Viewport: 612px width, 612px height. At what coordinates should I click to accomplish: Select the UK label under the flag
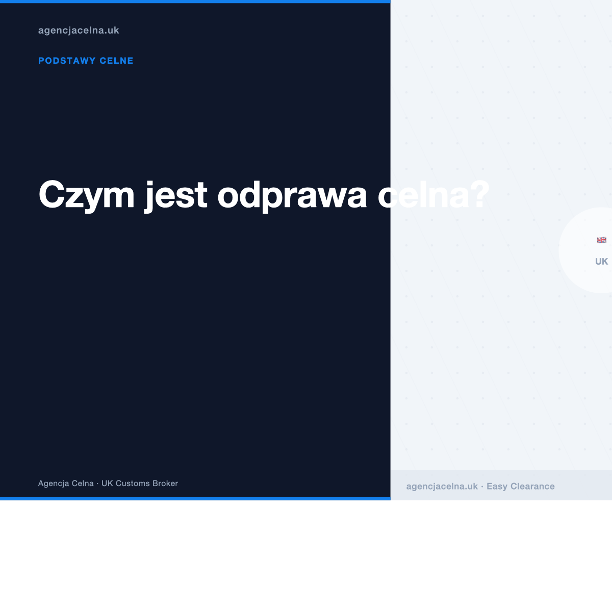point(601,262)
